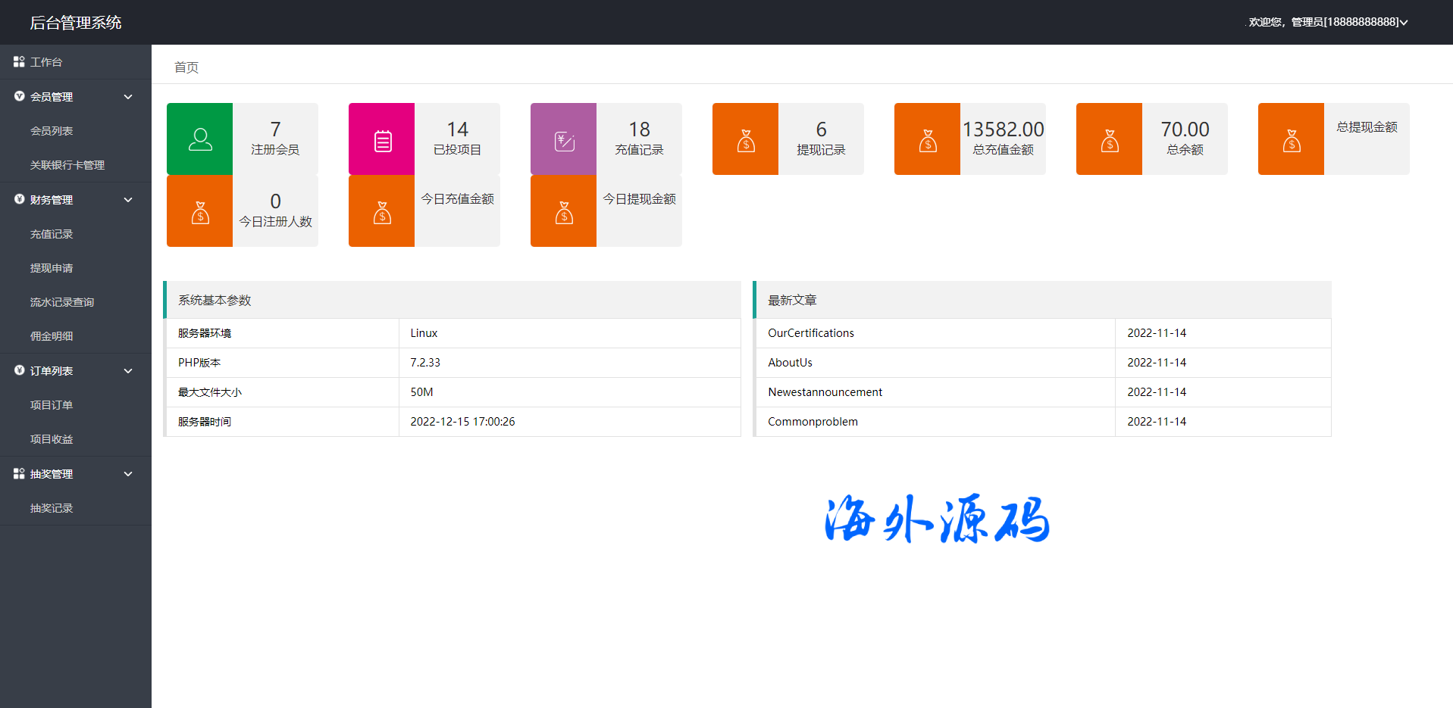Image resolution: width=1453 pixels, height=708 pixels.
Task: Select the 首页 breadcrumb tab
Action: [x=186, y=67]
